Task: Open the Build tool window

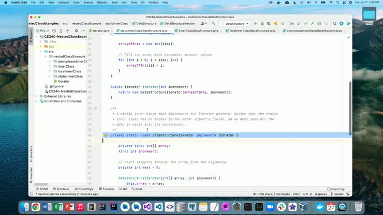Action: [x=137, y=189]
